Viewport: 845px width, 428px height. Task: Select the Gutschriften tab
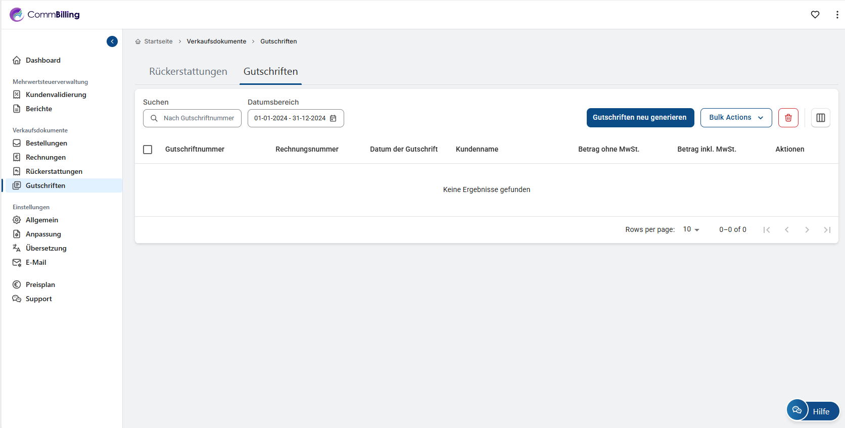(x=270, y=72)
